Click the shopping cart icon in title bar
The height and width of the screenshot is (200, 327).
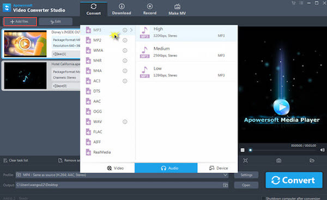[294, 3]
